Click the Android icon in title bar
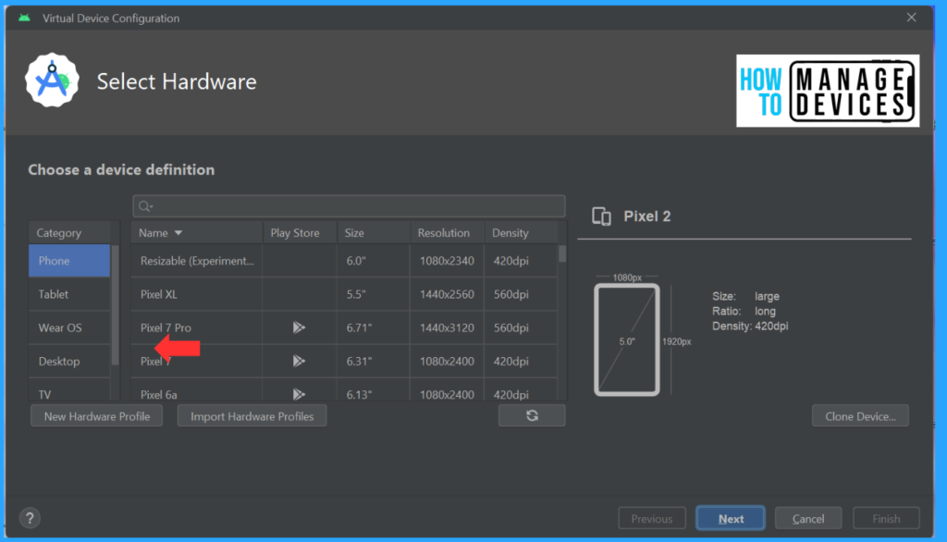Screen dimensions: 947x542 (x=24, y=18)
